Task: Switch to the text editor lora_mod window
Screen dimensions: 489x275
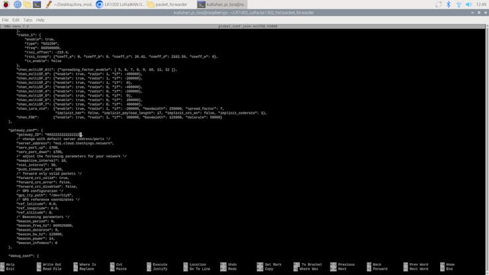Action: click(x=69, y=5)
